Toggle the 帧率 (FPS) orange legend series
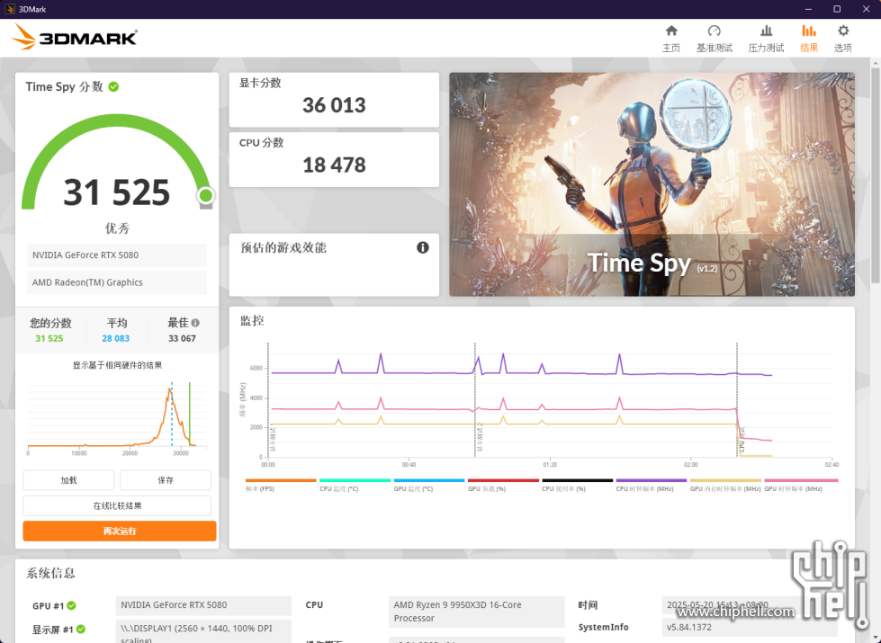This screenshot has width=881, height=643. coord(281,486)
